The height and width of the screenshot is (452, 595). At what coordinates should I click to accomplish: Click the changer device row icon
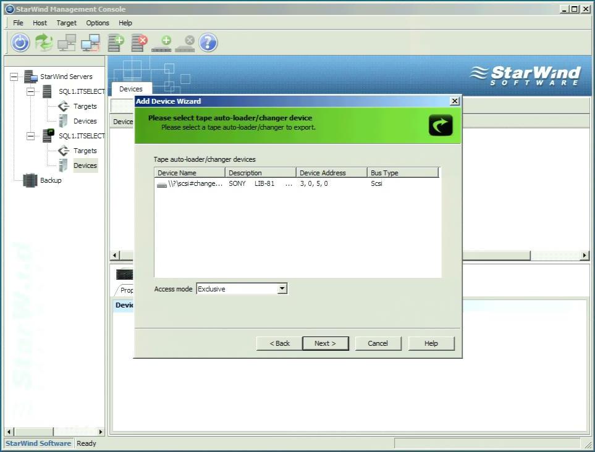[162, 185]
